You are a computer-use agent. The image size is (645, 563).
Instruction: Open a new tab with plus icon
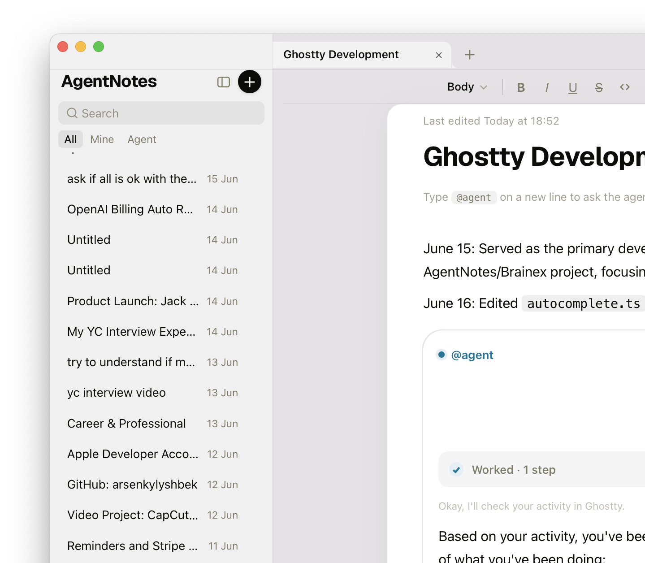(470, 55)
